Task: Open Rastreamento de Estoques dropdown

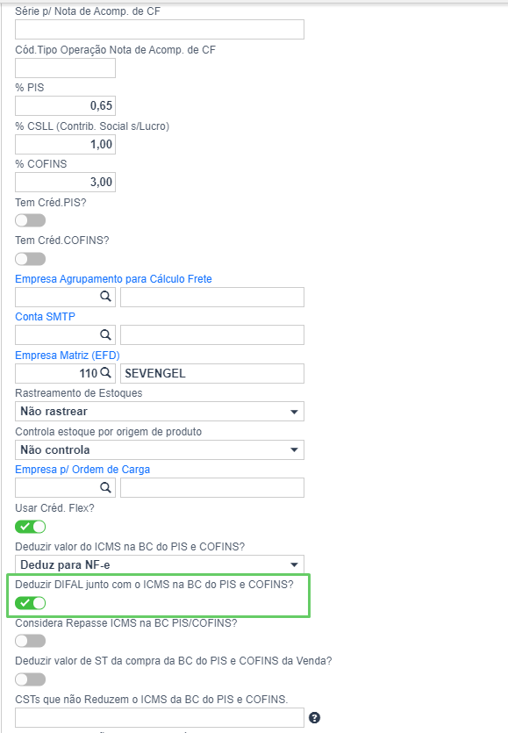Action: pyautogui.click(x=160, y=412)
